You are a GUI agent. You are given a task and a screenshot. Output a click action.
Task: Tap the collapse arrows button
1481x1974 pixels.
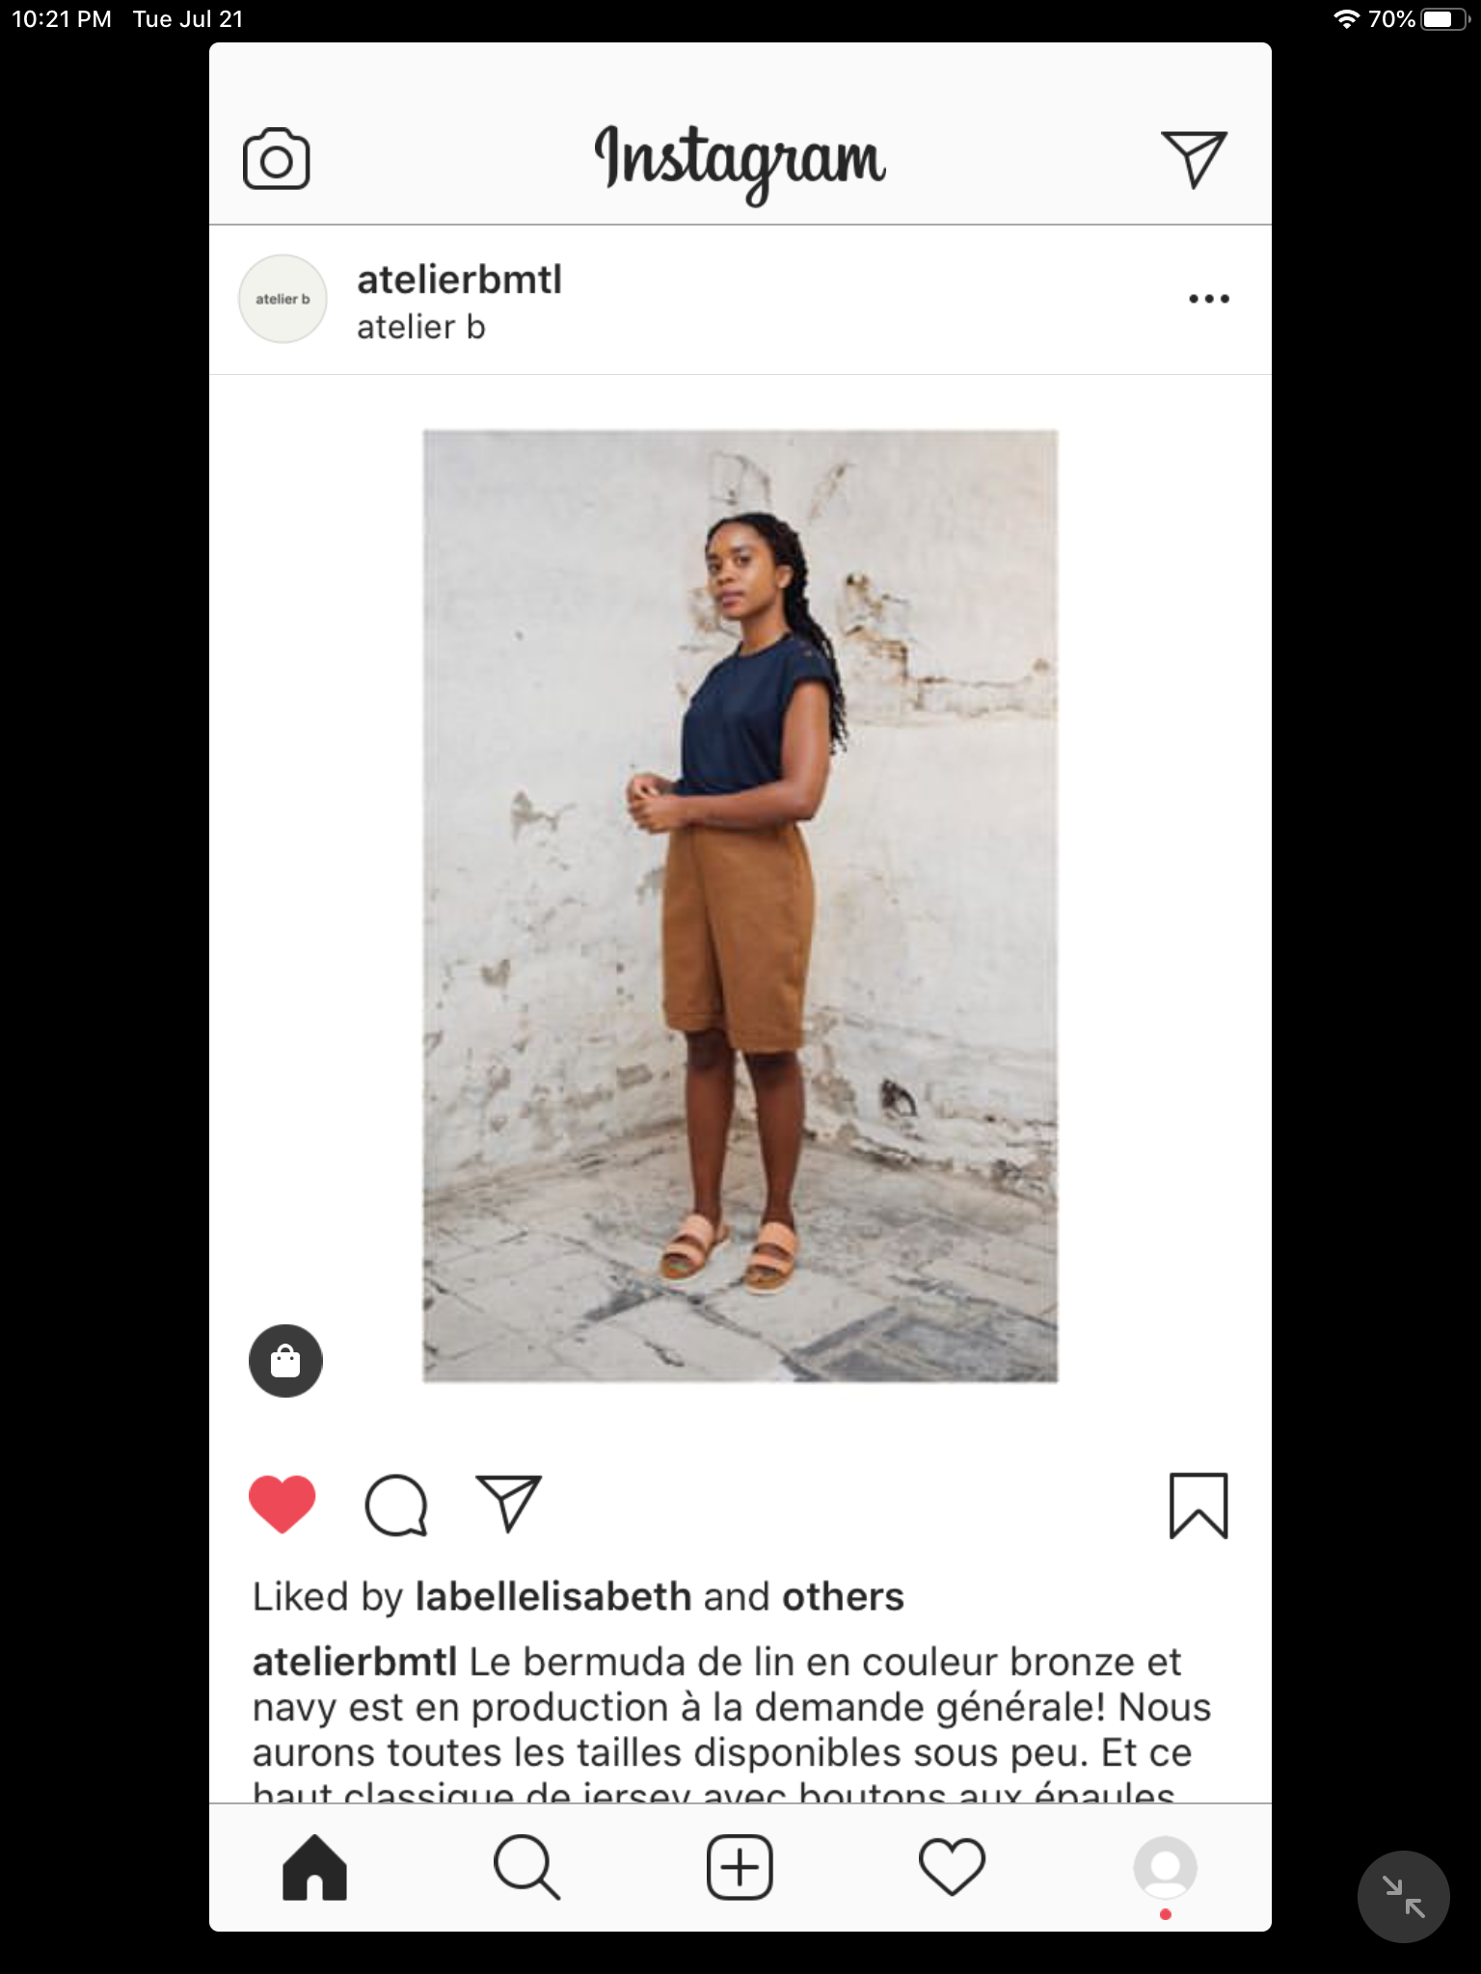click(1403, 1896)
